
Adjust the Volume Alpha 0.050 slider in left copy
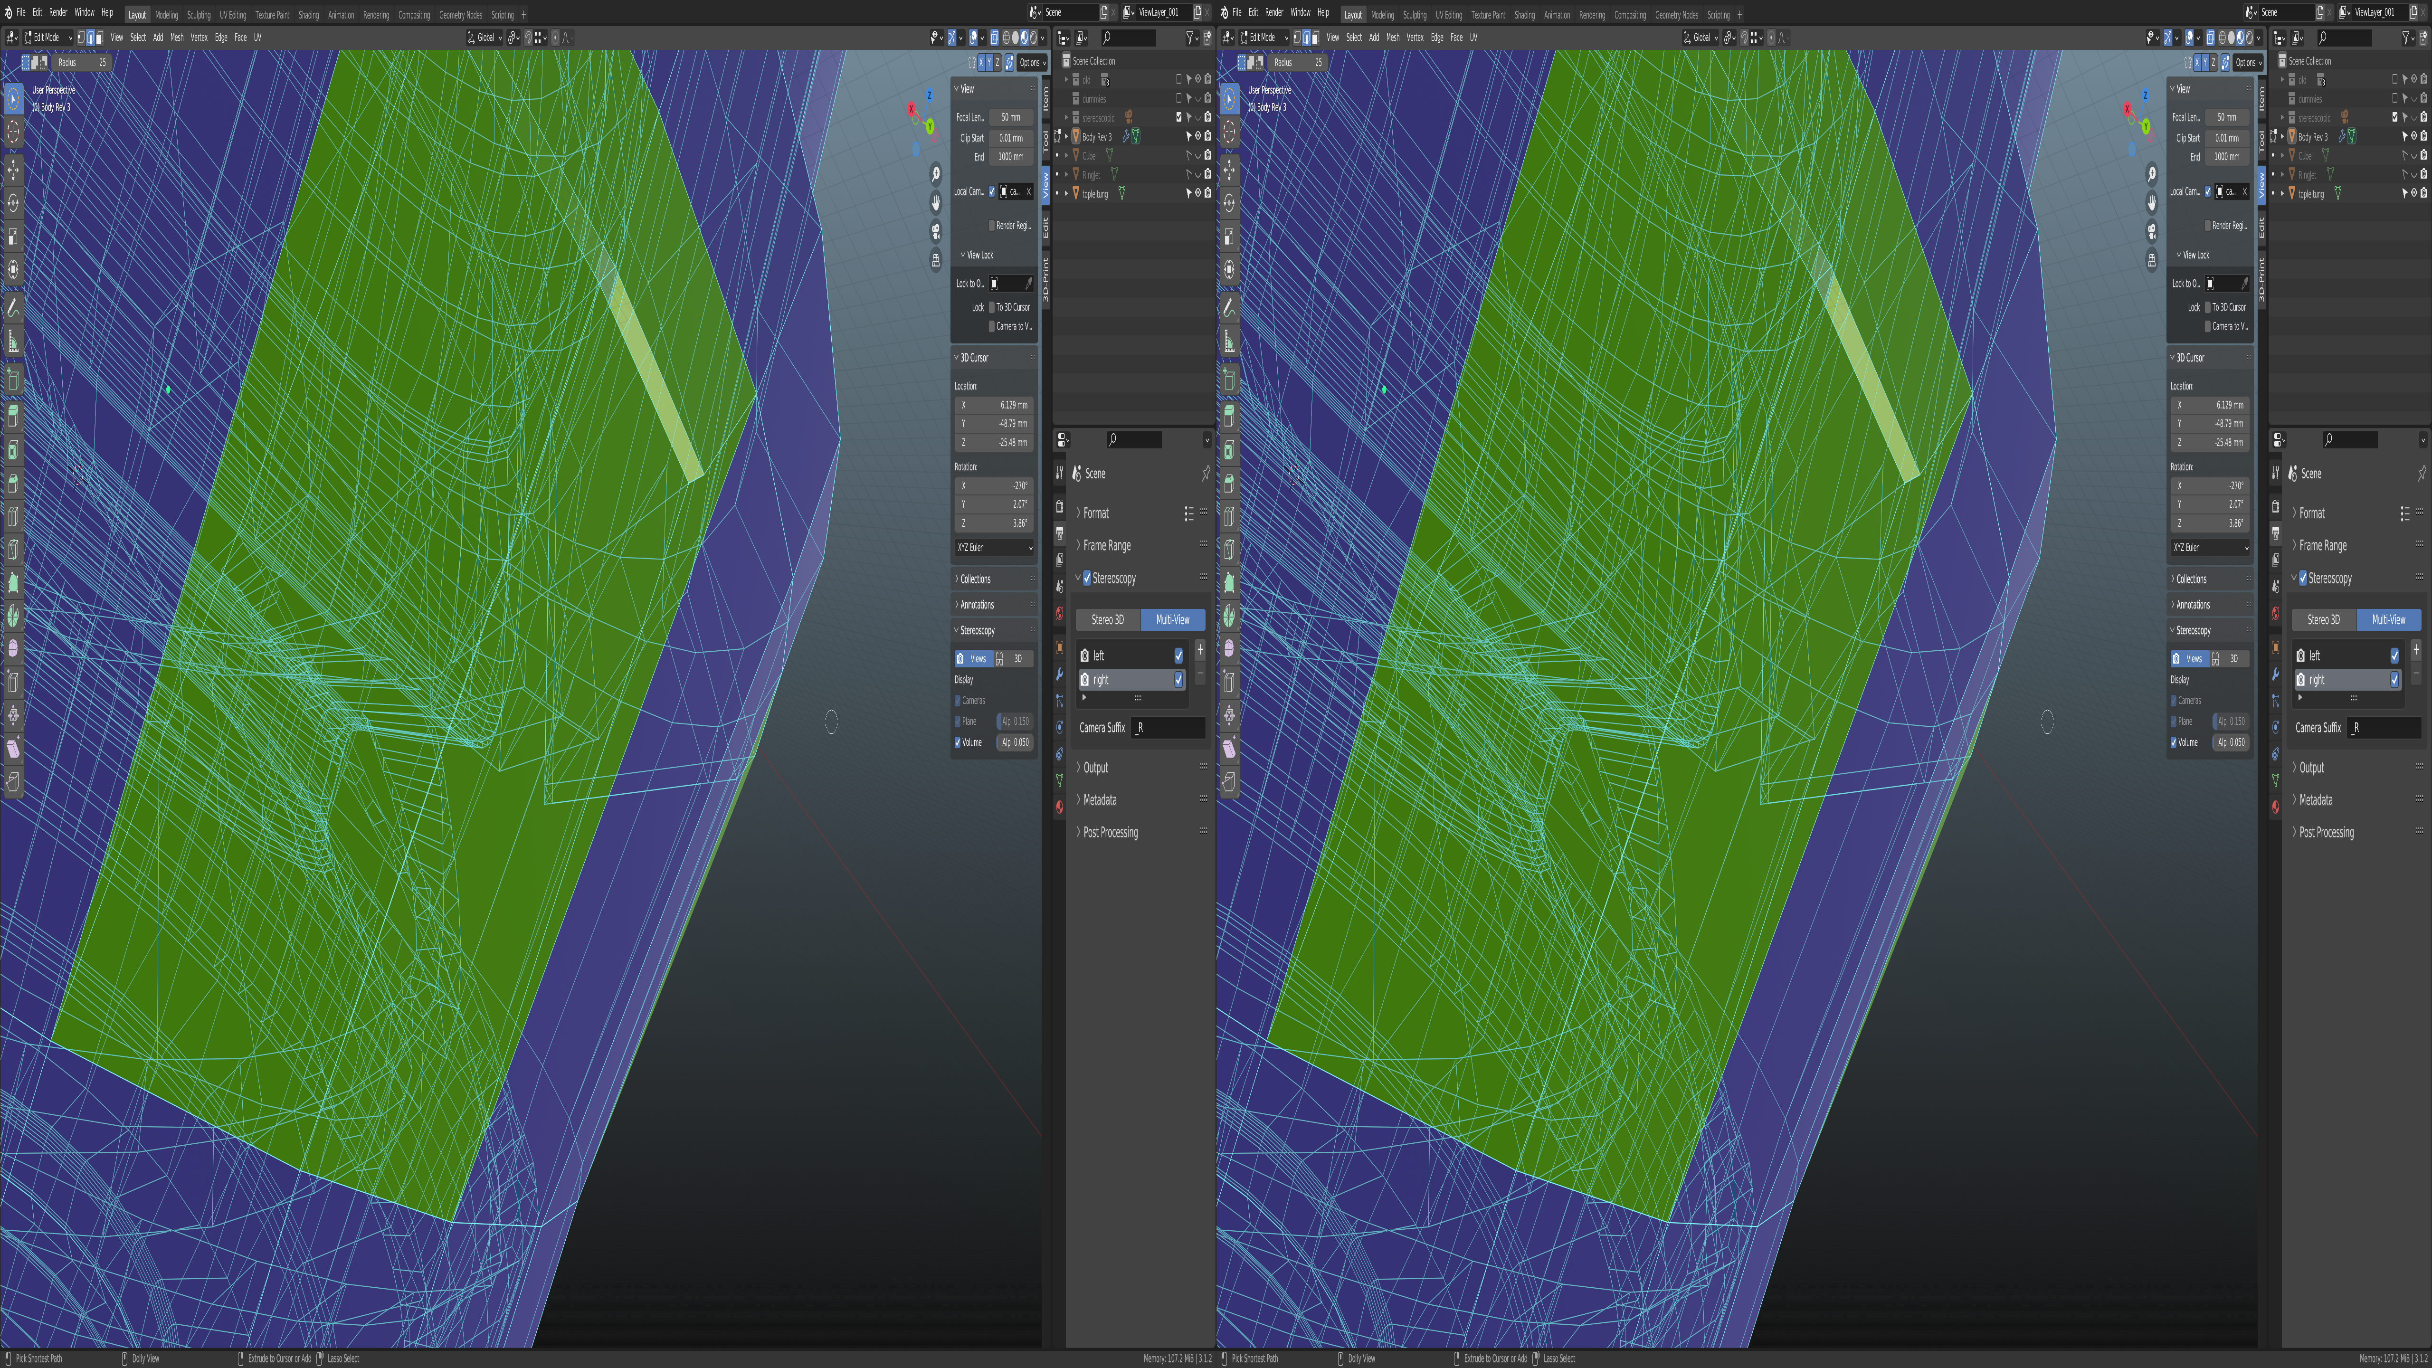[1016, 742]
